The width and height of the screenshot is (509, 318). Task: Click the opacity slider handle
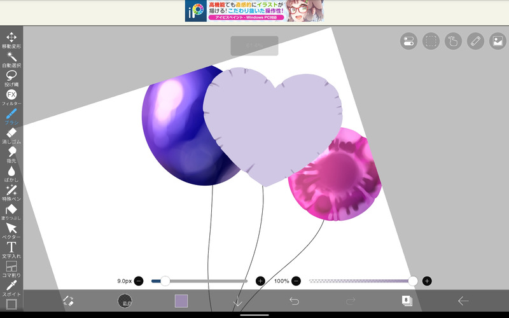coord(413,281)
